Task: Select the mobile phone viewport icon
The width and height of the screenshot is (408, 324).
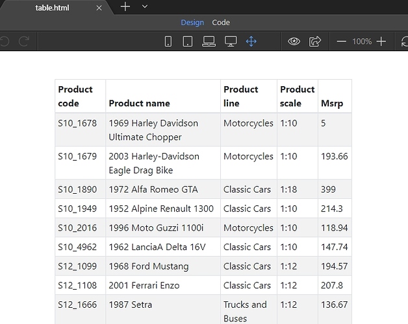Action: [168, 41]
